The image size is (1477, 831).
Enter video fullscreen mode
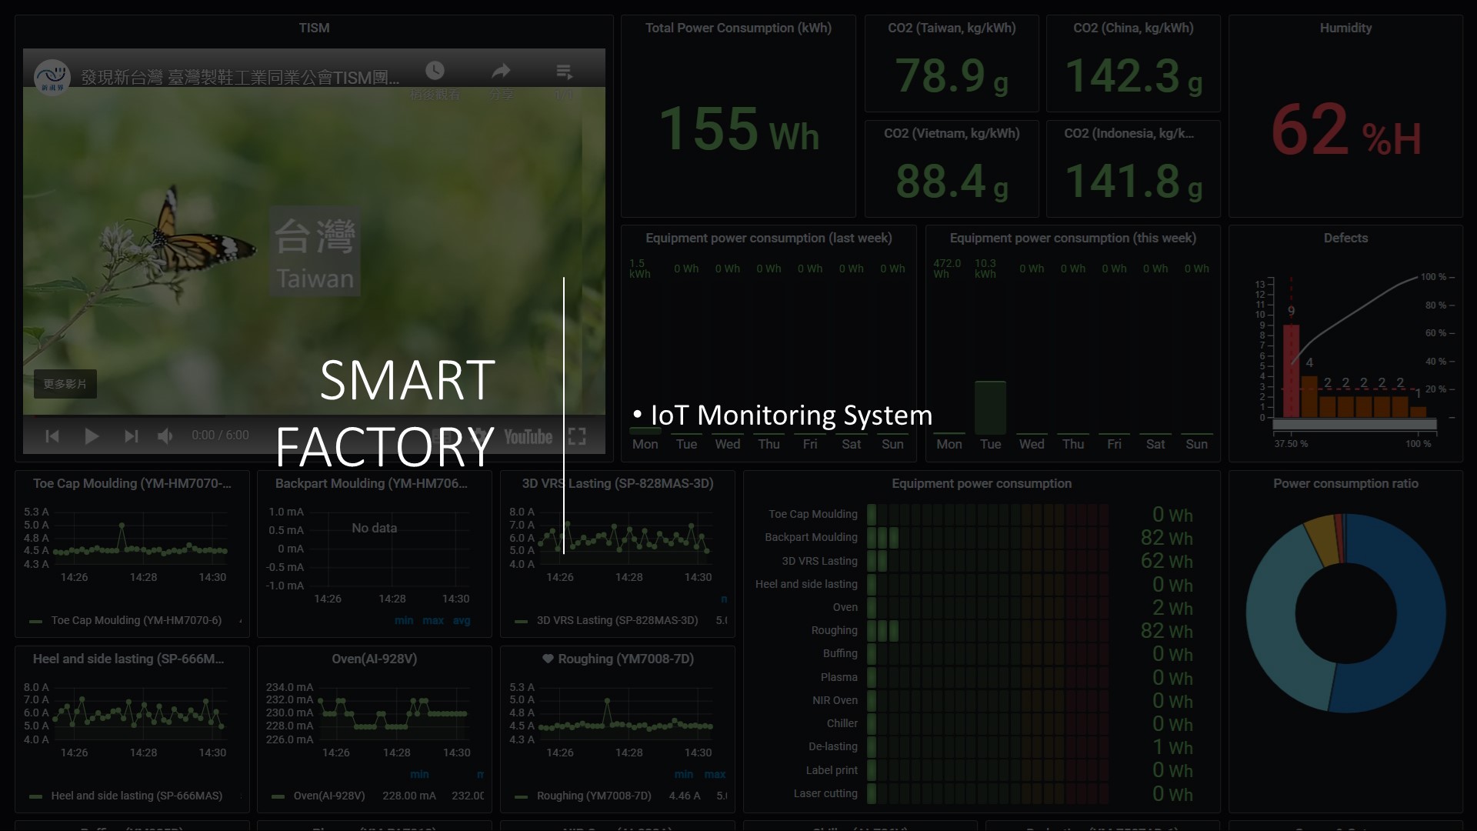(577, 436)
